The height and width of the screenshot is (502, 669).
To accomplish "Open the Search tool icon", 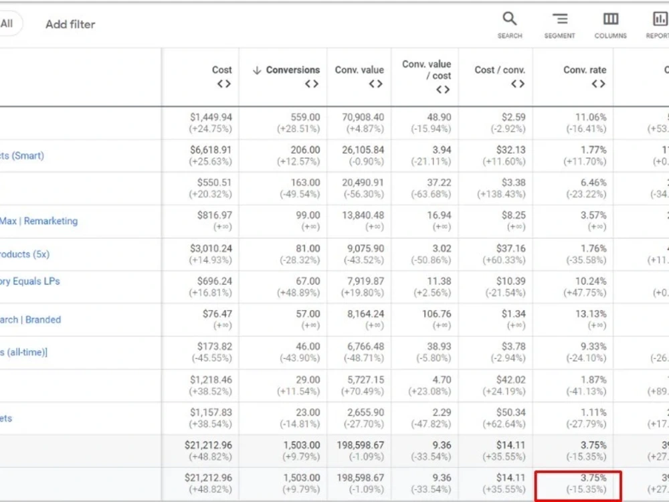I will point(509,19).
